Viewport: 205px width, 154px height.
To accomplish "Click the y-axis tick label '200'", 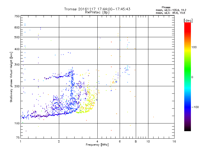I will point(17,86).
